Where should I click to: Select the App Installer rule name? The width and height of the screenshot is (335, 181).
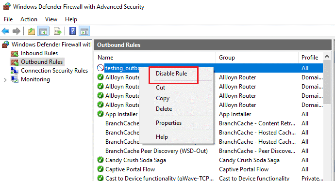point(121,114)
